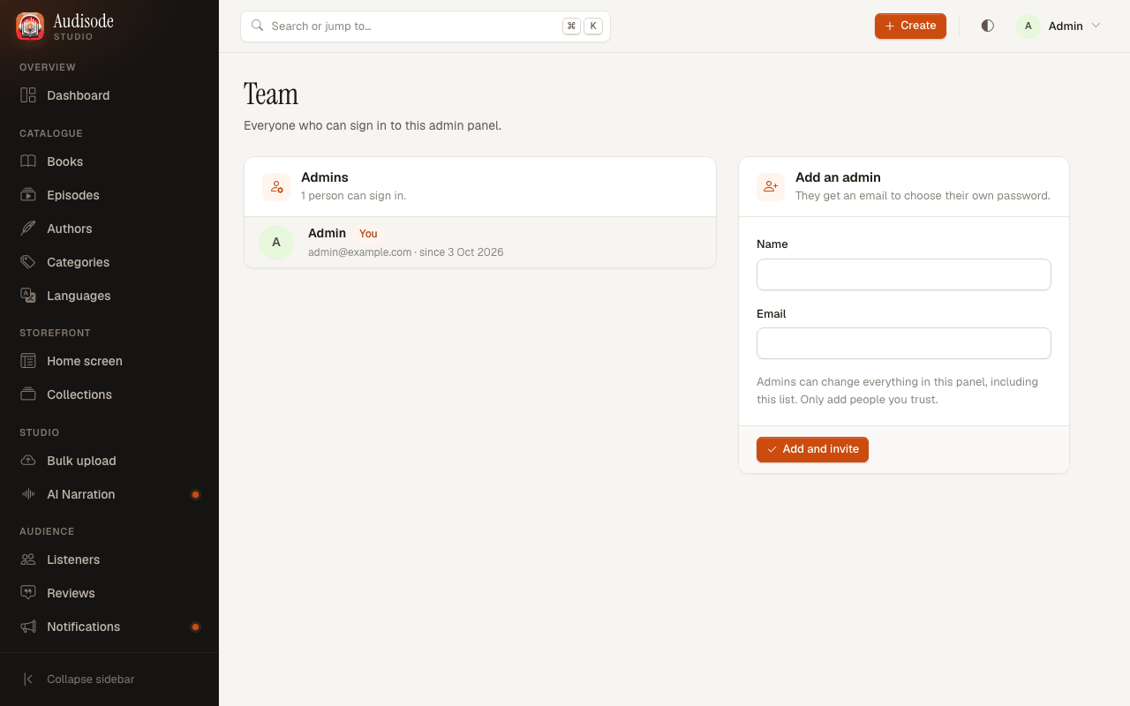Click the Create button
The width and height of the screenshot is (1130, 706).
point(910,26)
